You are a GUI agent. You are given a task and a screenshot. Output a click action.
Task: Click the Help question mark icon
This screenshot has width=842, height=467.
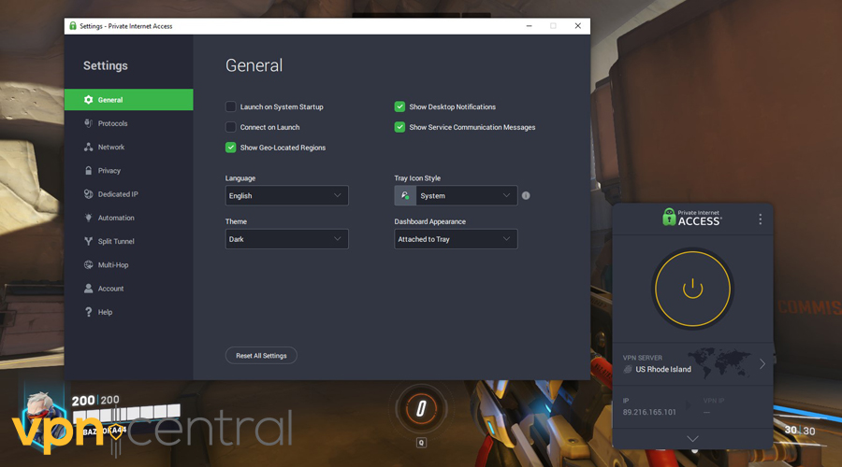click(x=89, y=312)
